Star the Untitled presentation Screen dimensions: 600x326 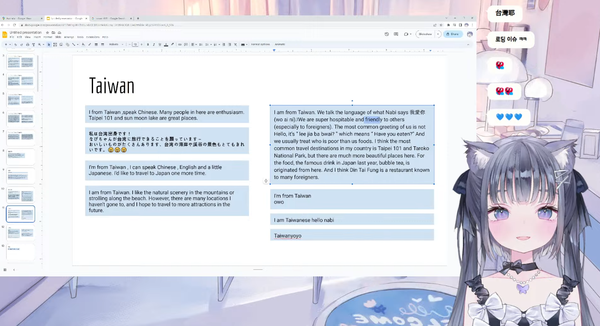[47, 33]
